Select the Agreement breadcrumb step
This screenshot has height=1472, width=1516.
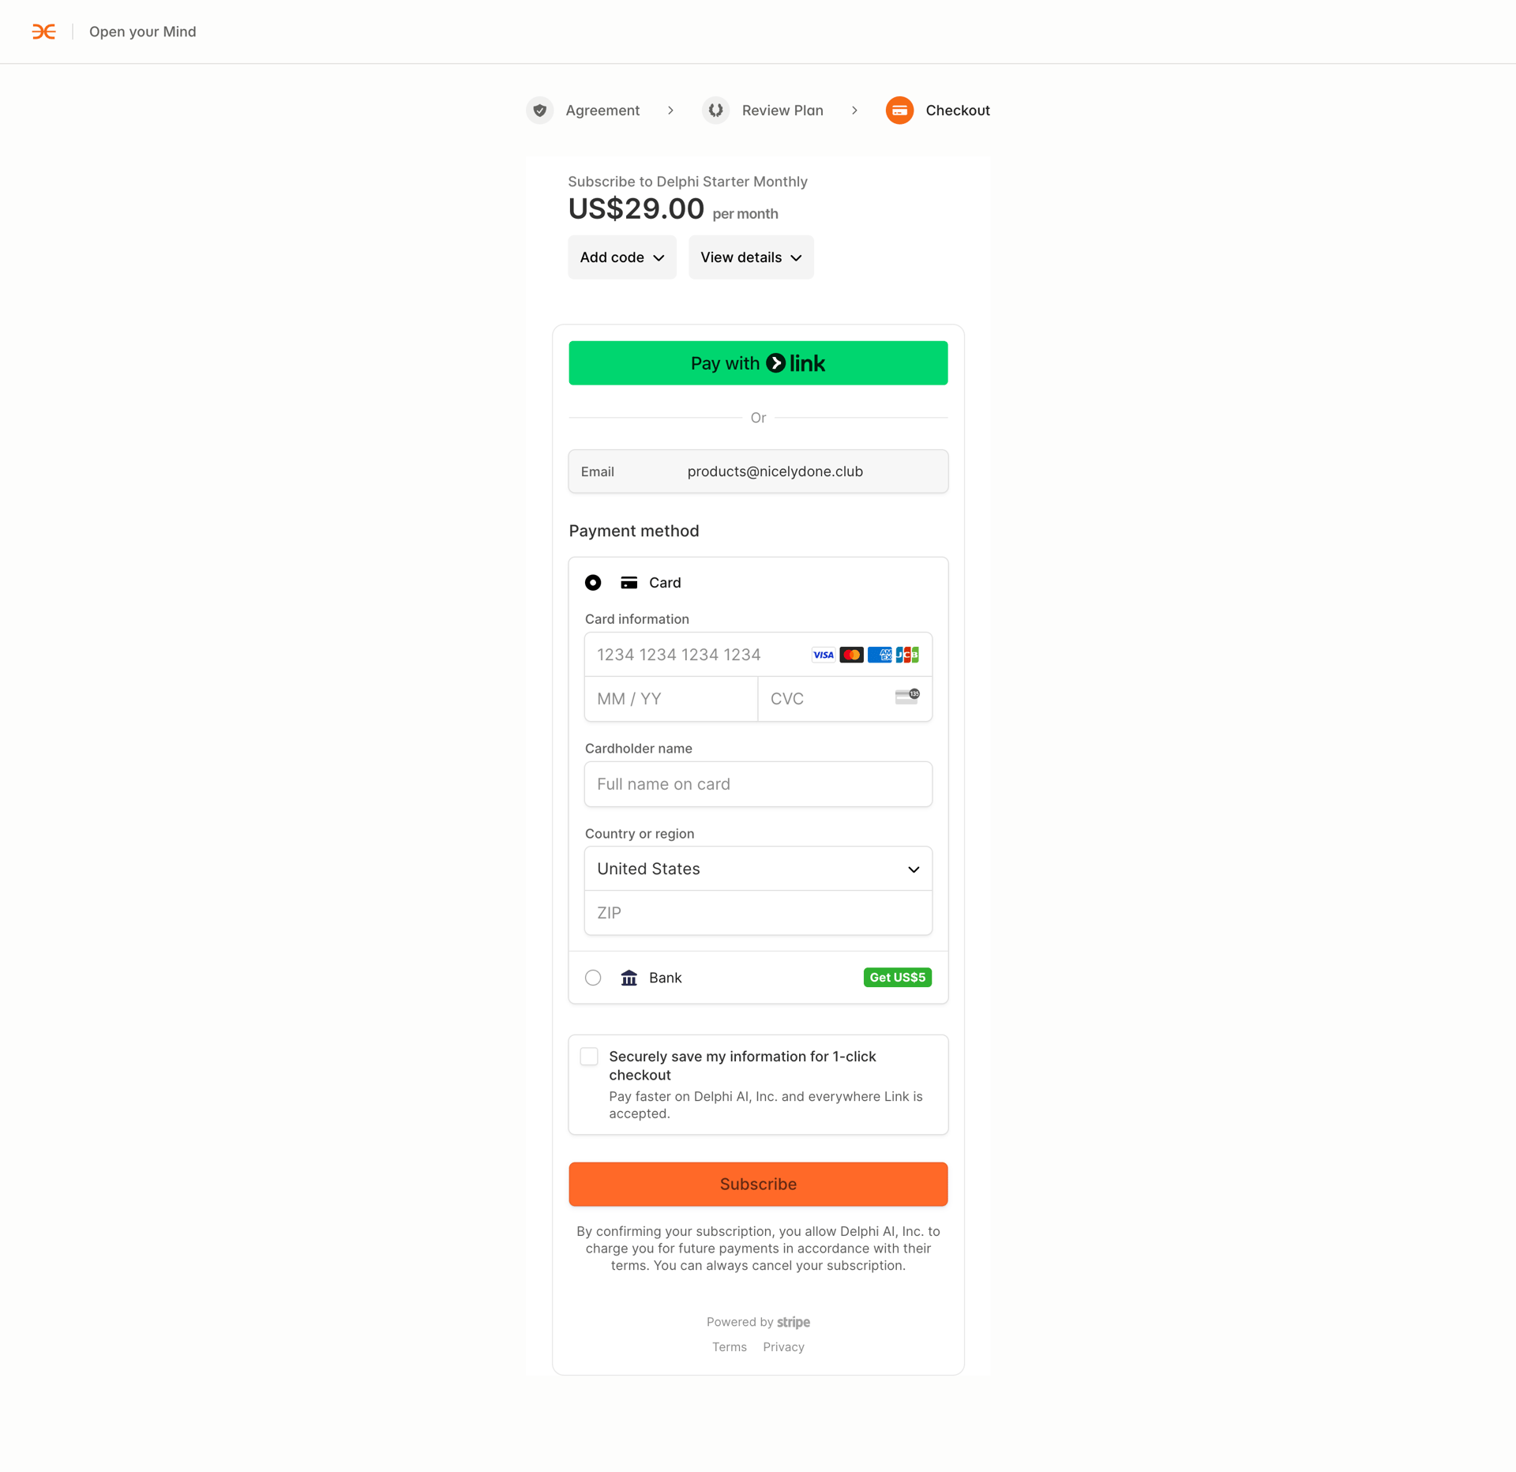602,111
